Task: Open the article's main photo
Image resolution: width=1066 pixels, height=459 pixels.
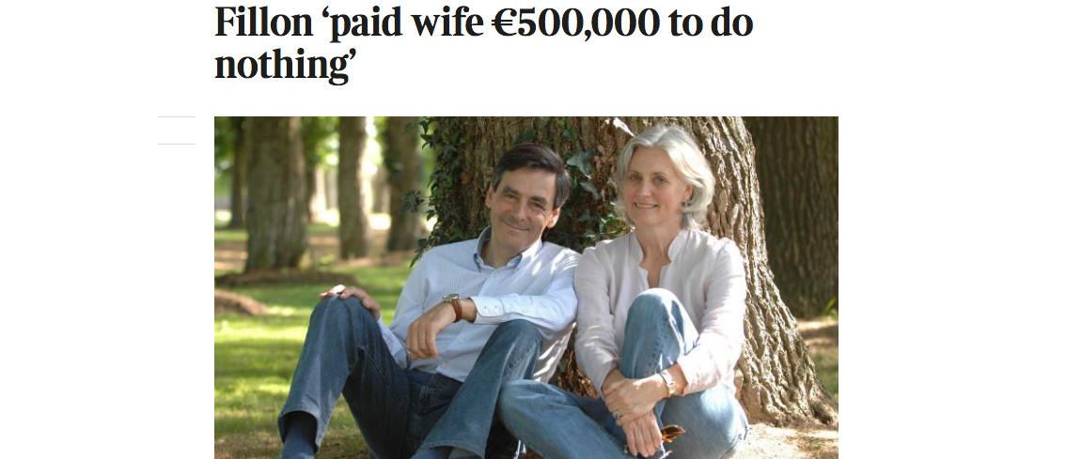Action: tap(526, 288)
